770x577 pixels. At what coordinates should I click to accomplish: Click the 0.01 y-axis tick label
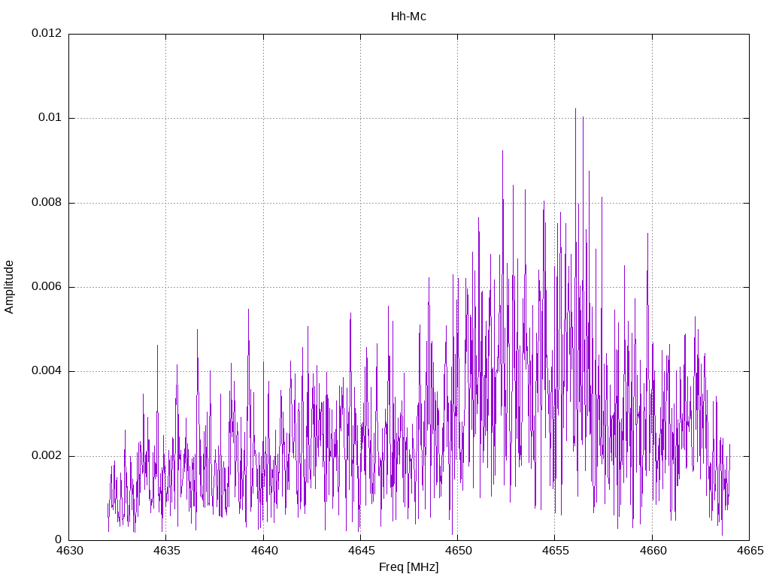pos(50,117)
